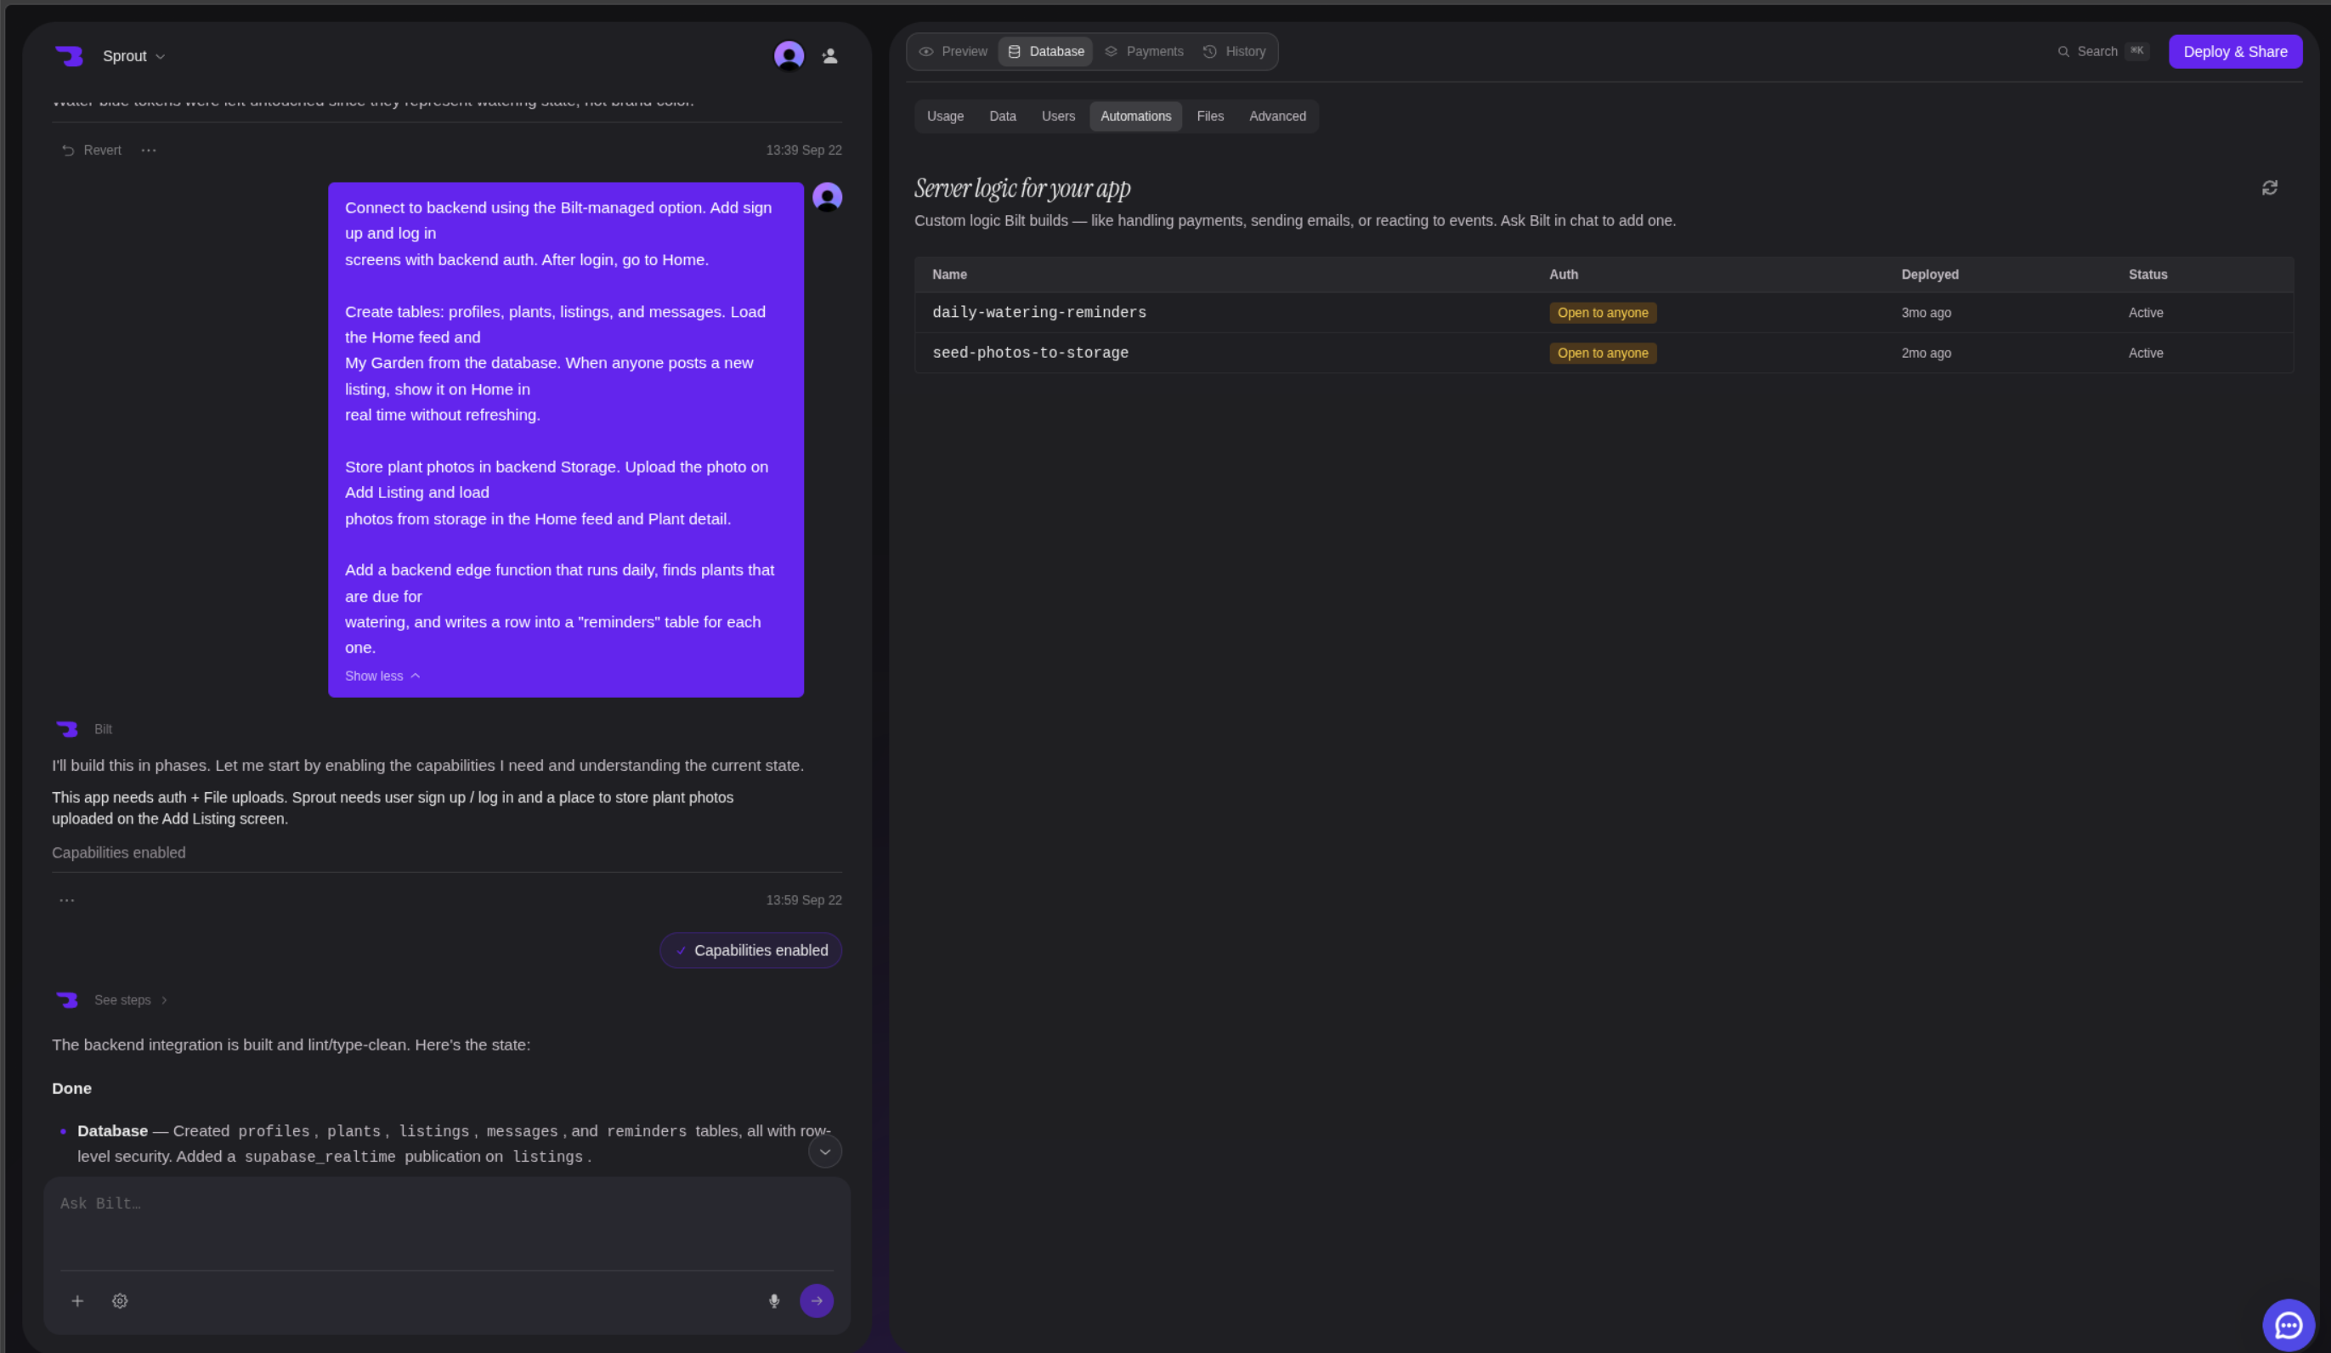Open the ellipsis menu for the 13:59 message
The height and width of the screenshot is (1353, 2331).
(x=66, y=900)
